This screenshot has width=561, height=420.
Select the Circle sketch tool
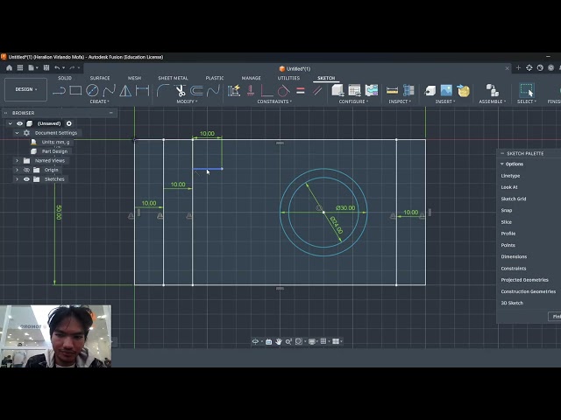point(92,91)
